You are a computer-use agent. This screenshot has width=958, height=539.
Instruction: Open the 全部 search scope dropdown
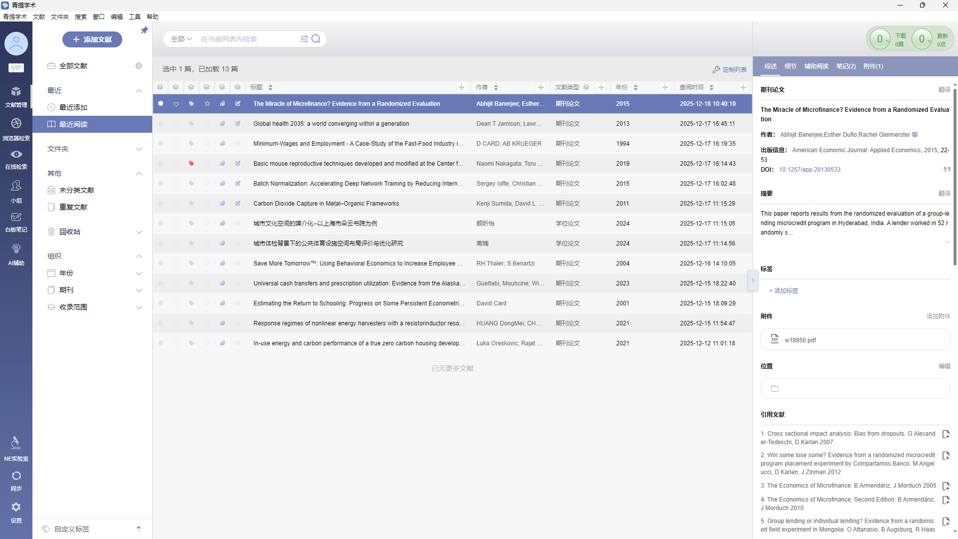181,39
